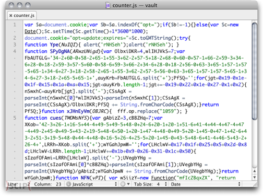263x196 pixels.
Task: Click the 'try{' keyword on line 2
Action: click(x=185, y=38)
